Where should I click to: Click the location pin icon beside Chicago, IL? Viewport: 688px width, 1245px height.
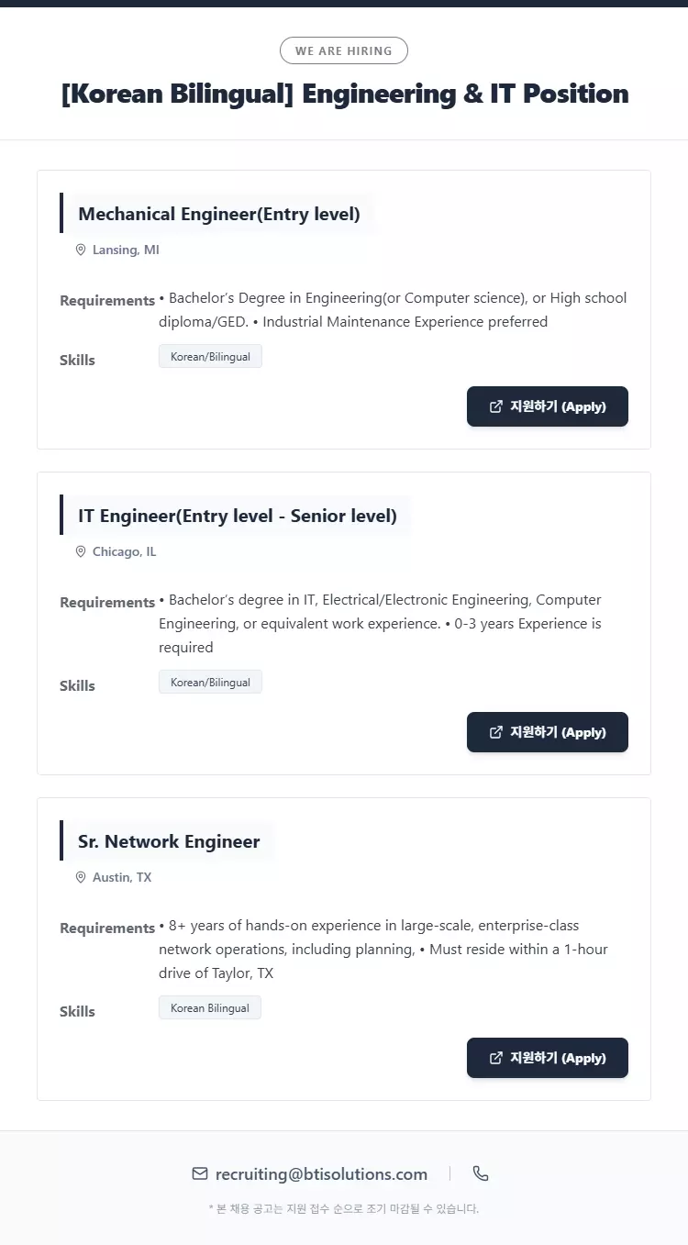tap(81, 551)
